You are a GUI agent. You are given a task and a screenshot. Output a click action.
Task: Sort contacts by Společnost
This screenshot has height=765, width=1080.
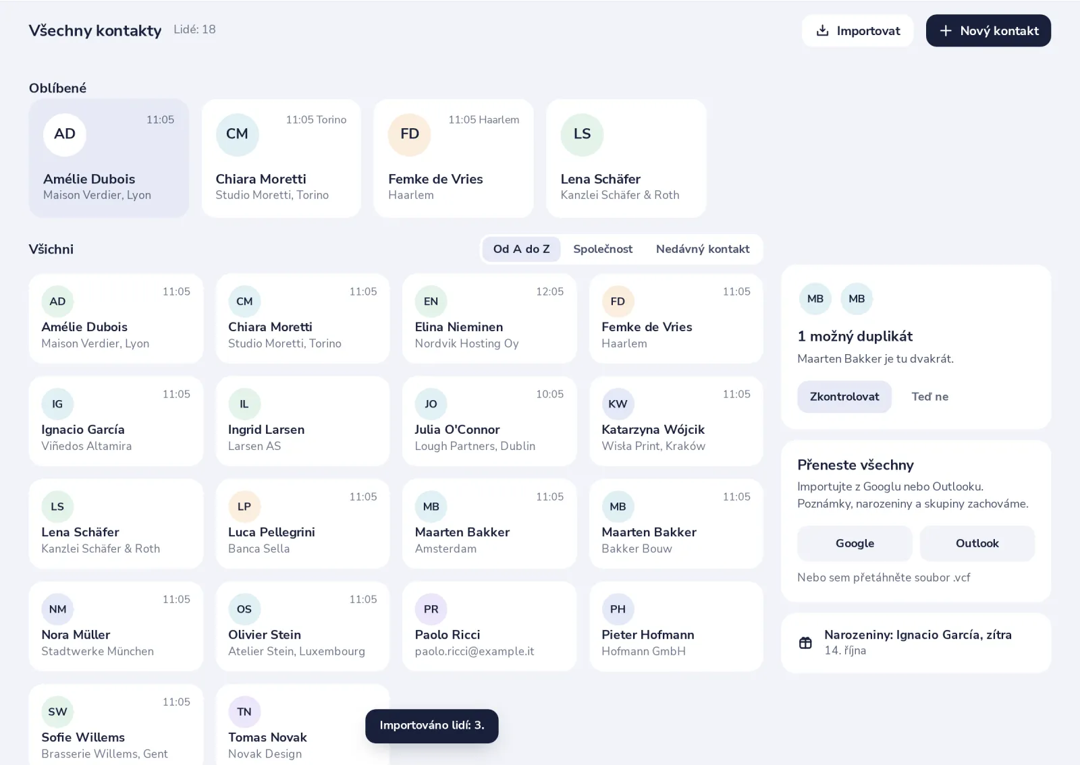[603, 249]
